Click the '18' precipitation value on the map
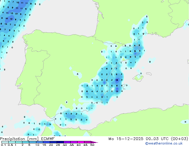 pos(117,80)
